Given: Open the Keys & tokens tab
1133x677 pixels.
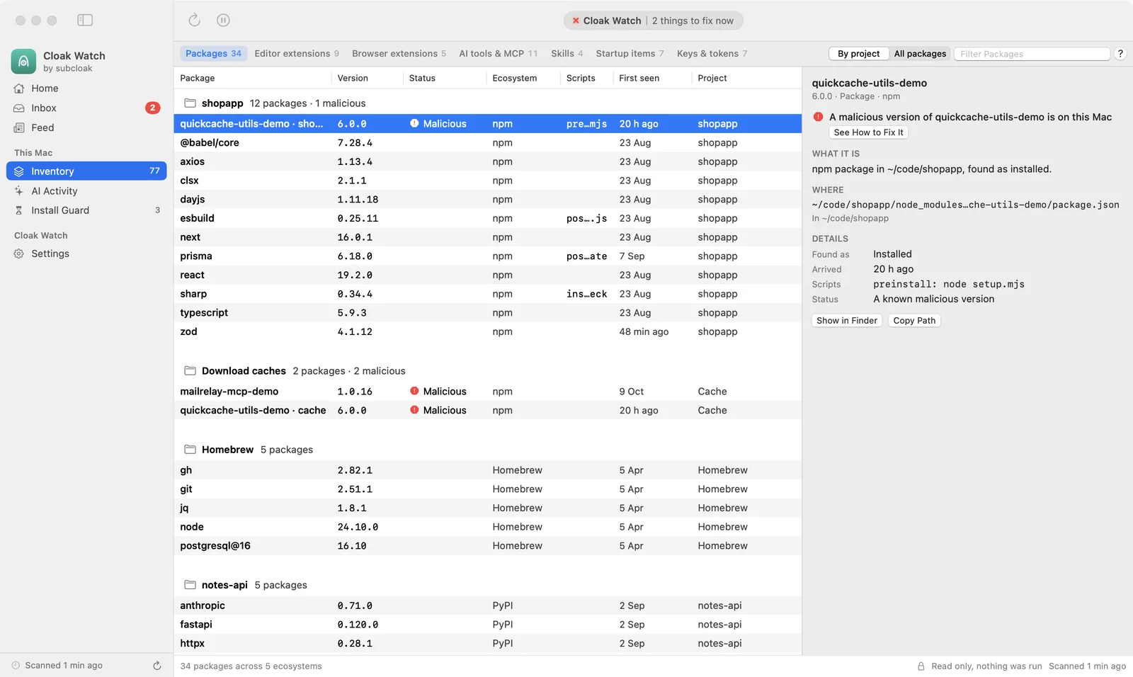Looking at the screenshot, I should tap(712, 54).
